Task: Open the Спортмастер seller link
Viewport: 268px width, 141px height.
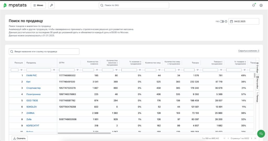Action: pos(33,88)
